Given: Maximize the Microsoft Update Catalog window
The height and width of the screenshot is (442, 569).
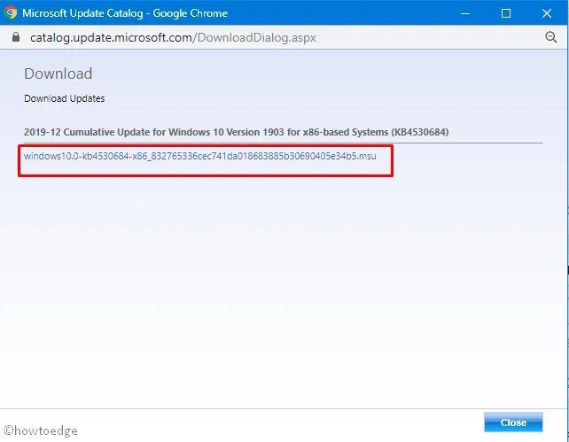Looking at the screenshot, I should click(x=506, y=13).
